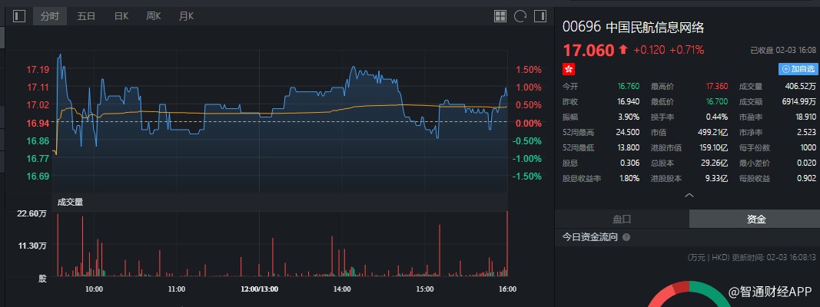Click the stock name 中国民航信息网络

(x=655, y=27)
